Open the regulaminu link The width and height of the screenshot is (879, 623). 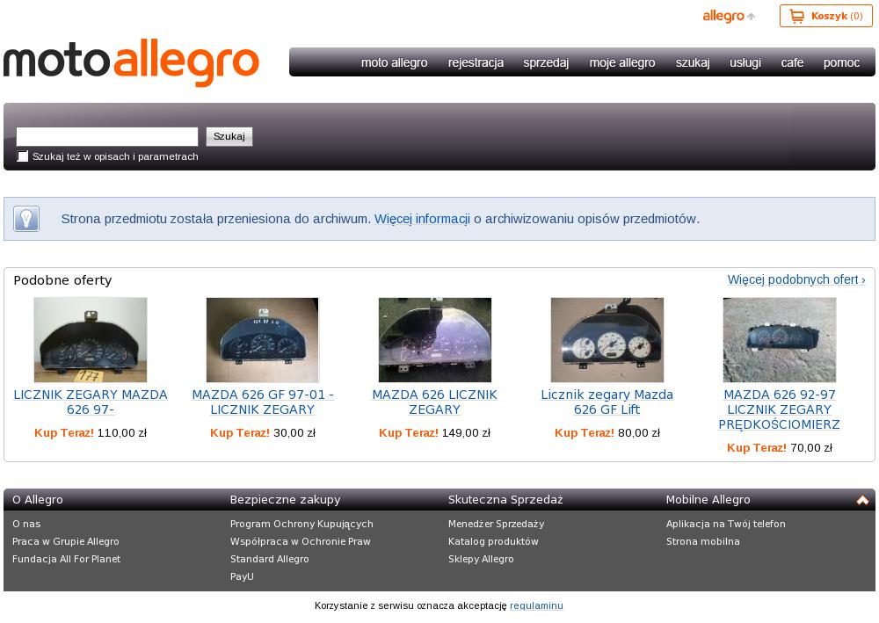coord(536,605)
